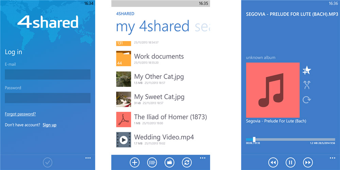Click the 1.2 MB 28/5/2014 9:56 file info
The height and width of the screenshot is (170, 340).
[x=323, y=143]
